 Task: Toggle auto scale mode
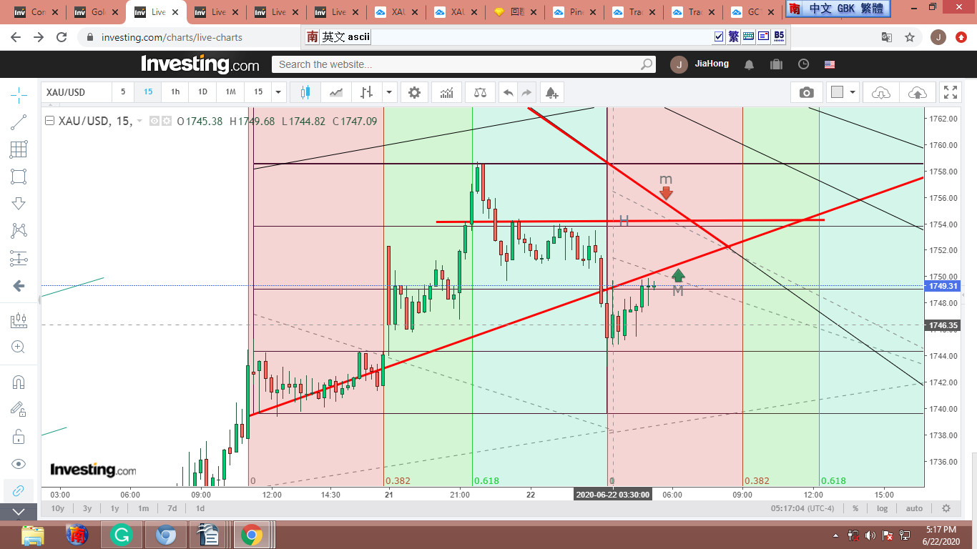(914, 508)
